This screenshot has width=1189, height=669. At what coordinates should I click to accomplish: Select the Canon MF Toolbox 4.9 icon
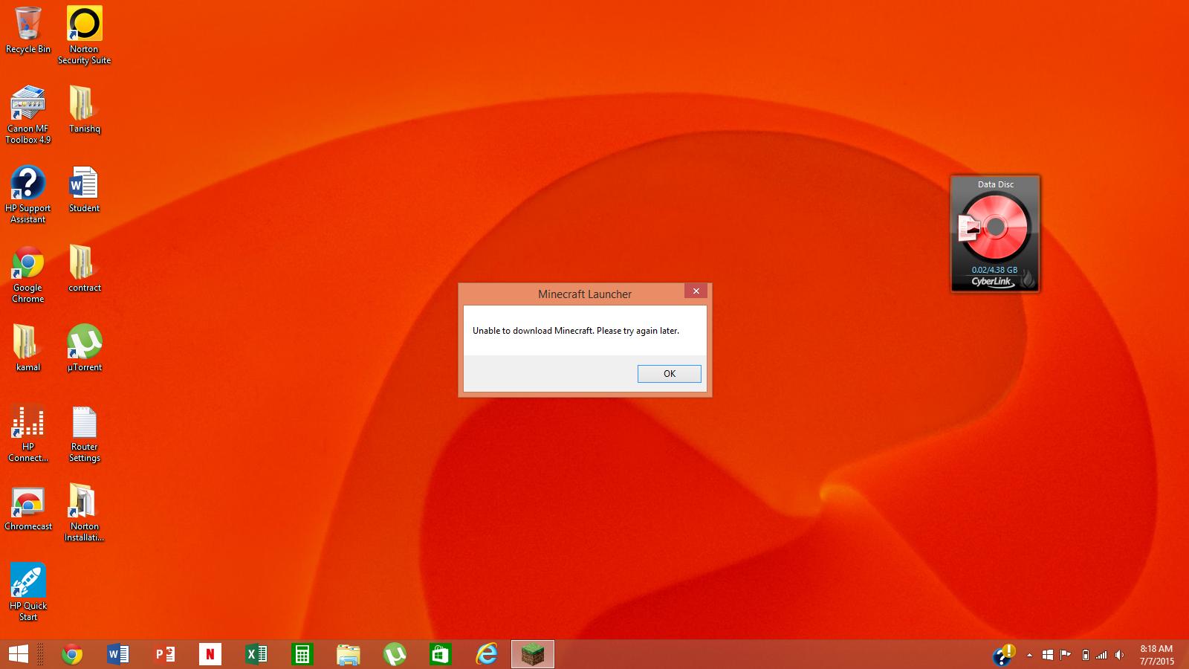(28, 114)
